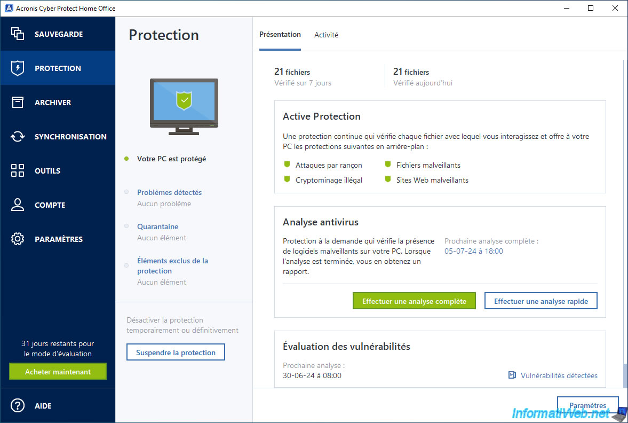Click the '21 fichiers Vérifié sur 7 jours' statistic
Viewport: 628px width, 423px height.
tap(303, 77)
